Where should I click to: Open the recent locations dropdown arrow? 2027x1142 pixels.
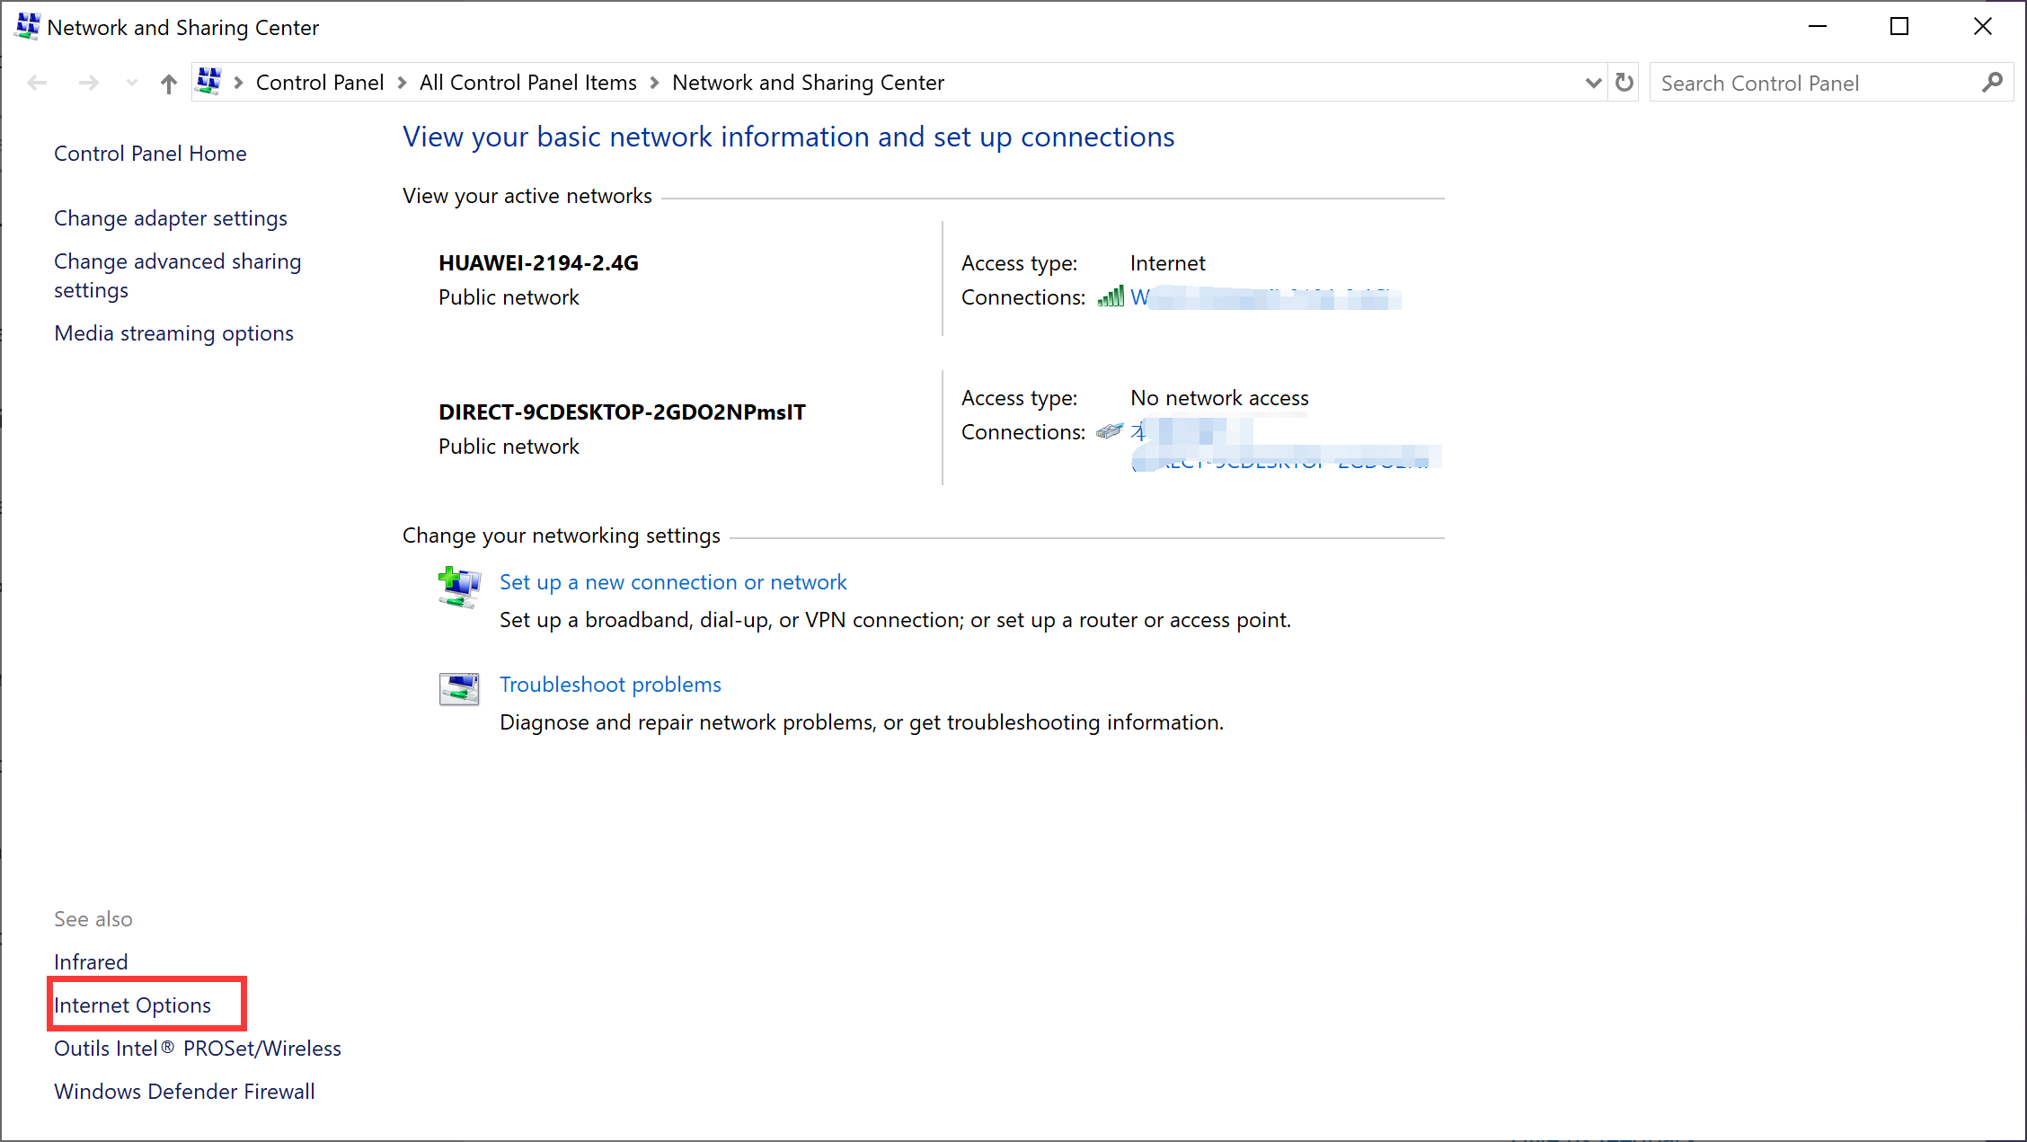pos(132,83)
